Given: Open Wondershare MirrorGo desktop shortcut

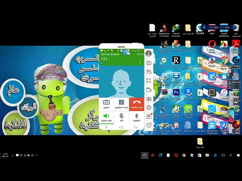Looking at the screenshot, I should coord(212,95).
